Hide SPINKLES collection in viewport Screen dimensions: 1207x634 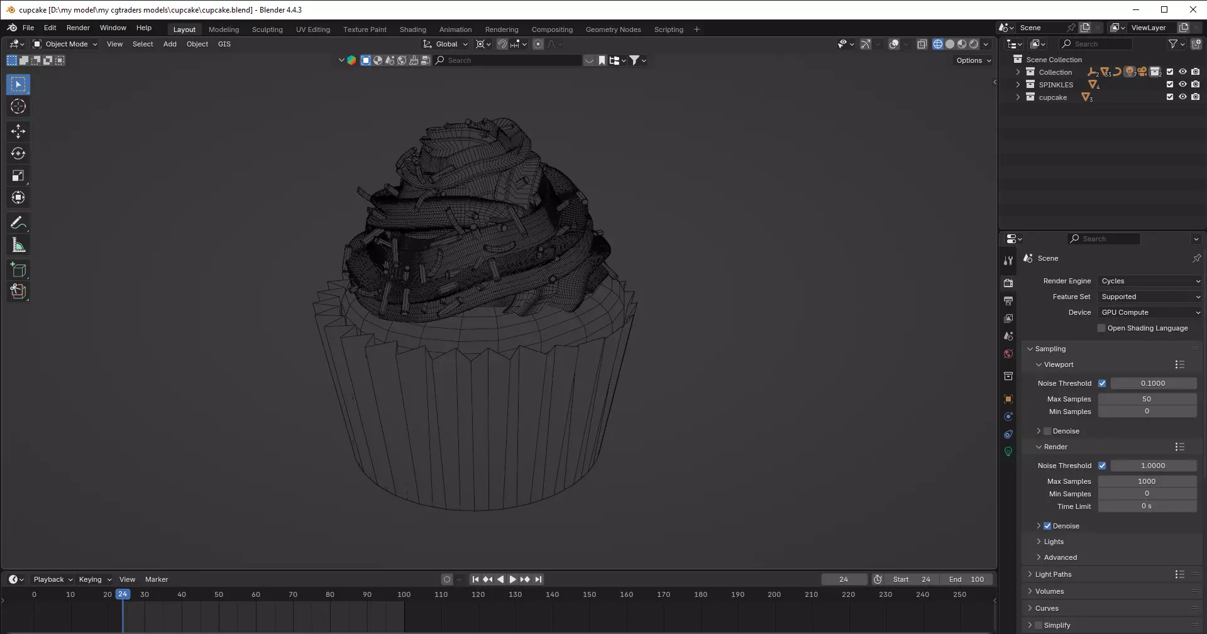(1182, 84)
